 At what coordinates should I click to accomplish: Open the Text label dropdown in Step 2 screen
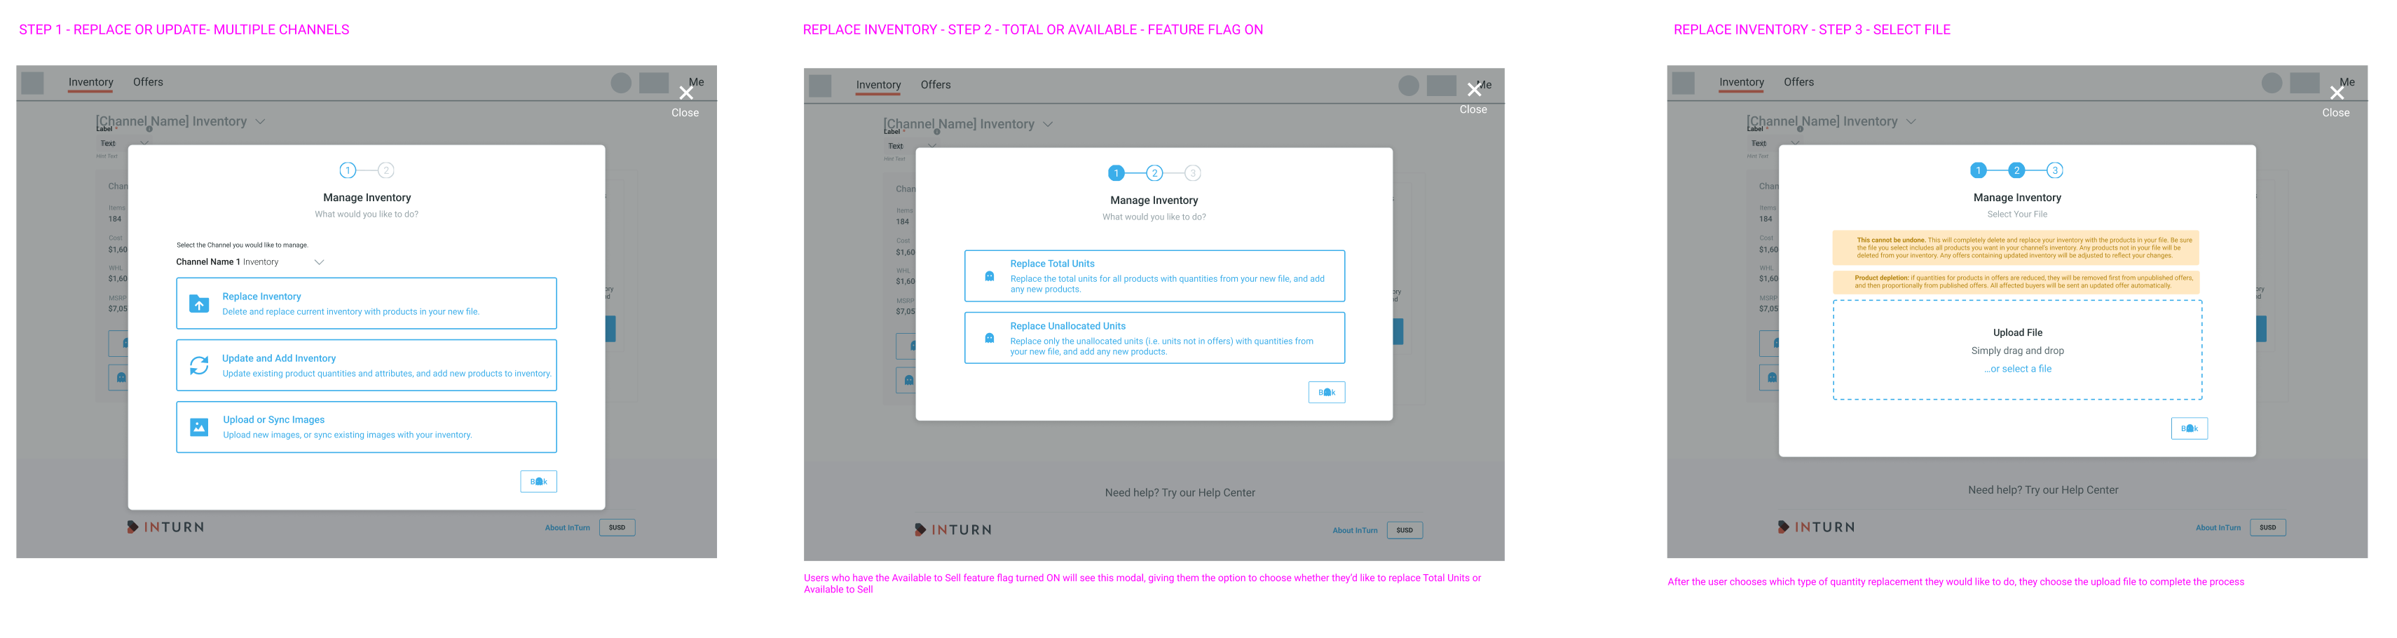(x=911, y=147)
